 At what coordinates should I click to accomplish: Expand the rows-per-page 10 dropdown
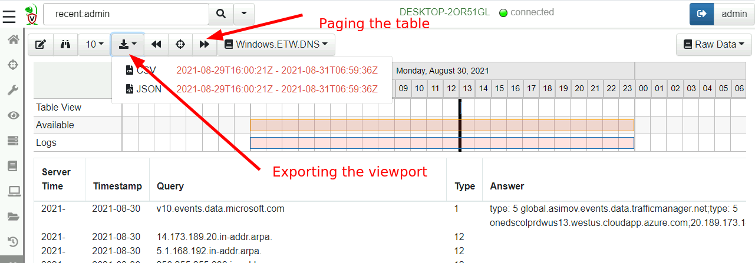(94, 44)
